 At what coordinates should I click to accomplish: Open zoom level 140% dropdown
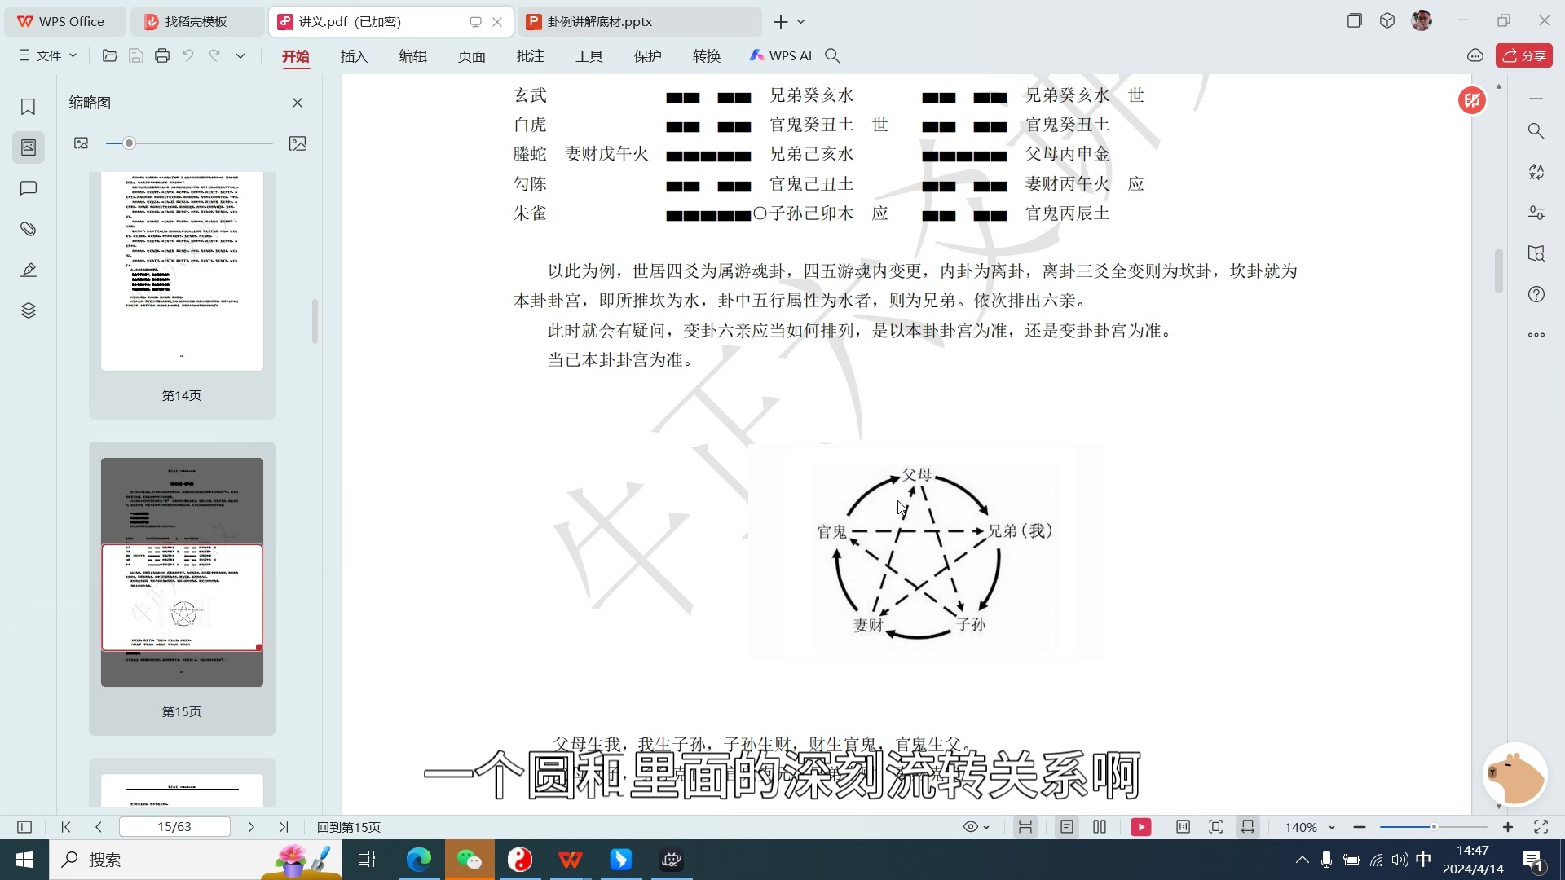pos(1309,827)
